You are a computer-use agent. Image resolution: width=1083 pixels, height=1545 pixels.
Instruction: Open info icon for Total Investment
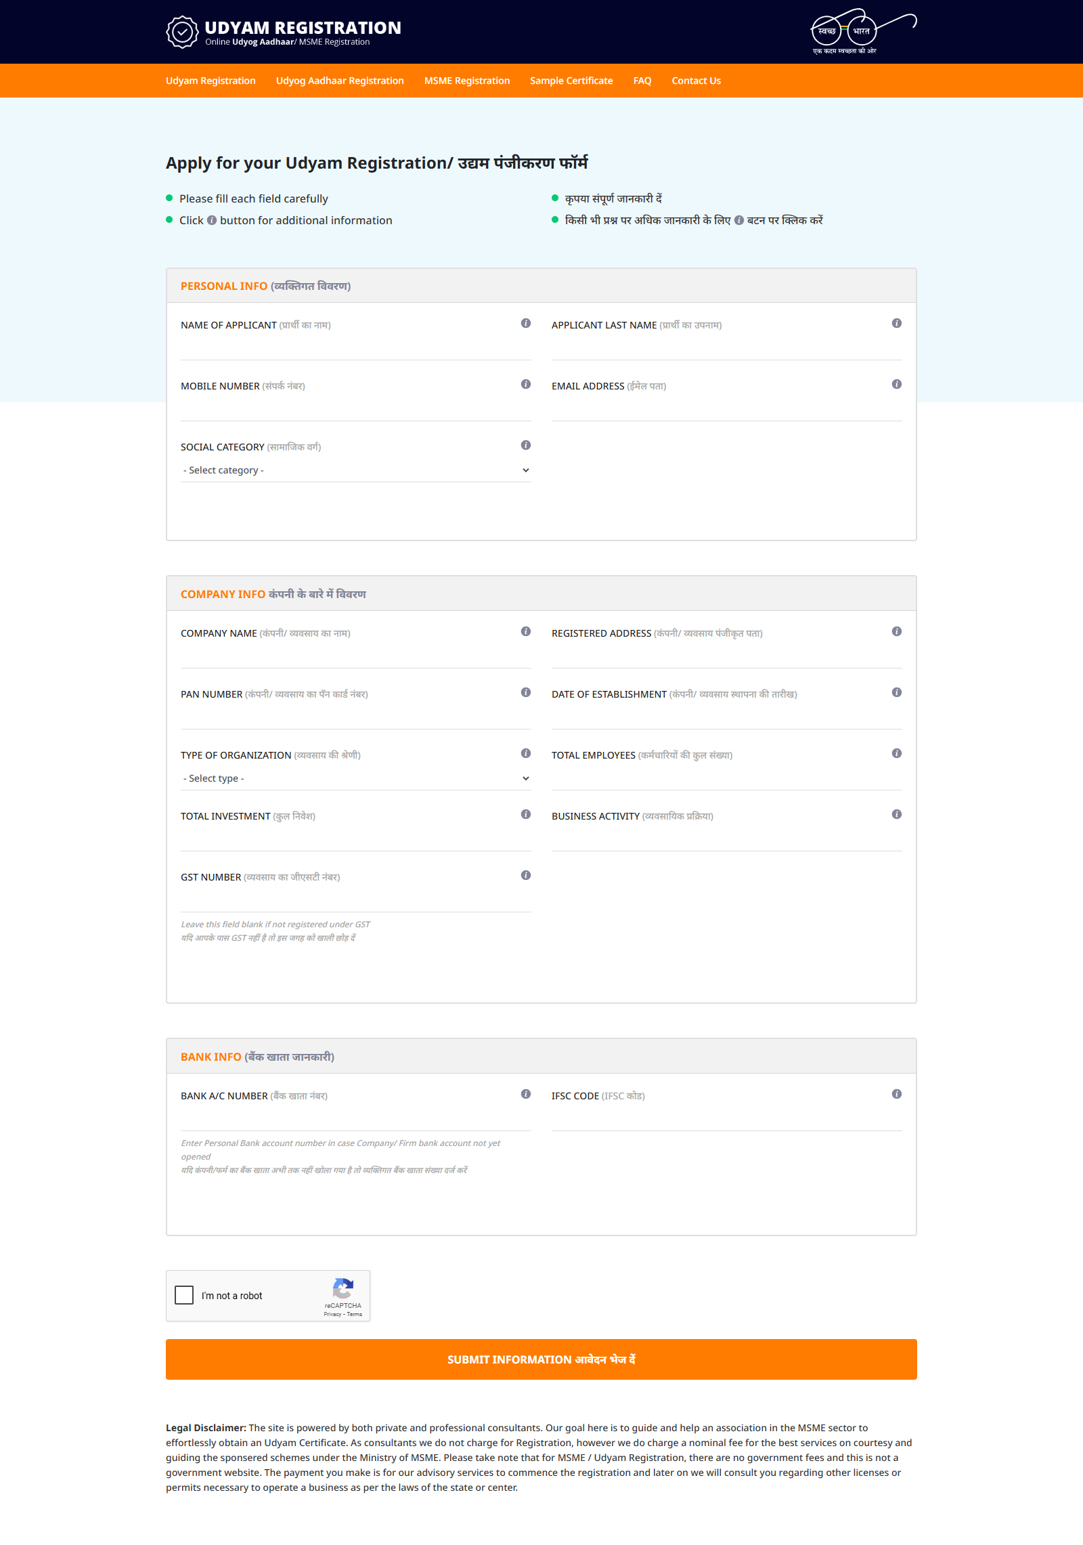pos(526,814)
